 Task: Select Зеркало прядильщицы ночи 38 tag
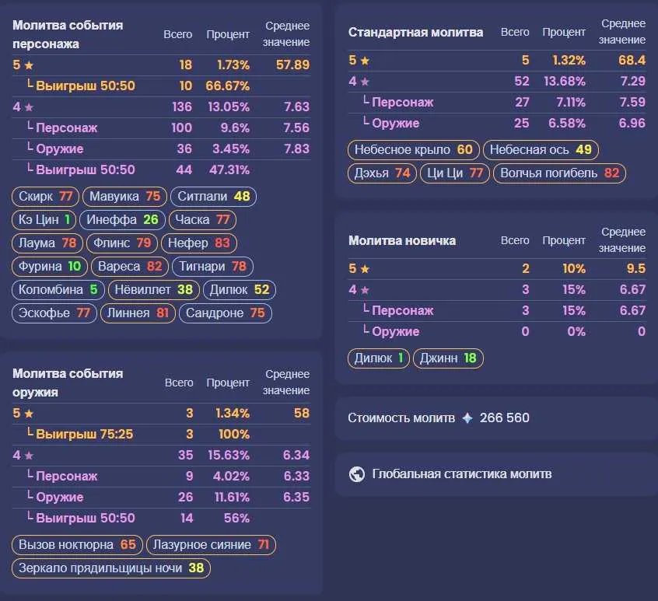coord(110,568)
